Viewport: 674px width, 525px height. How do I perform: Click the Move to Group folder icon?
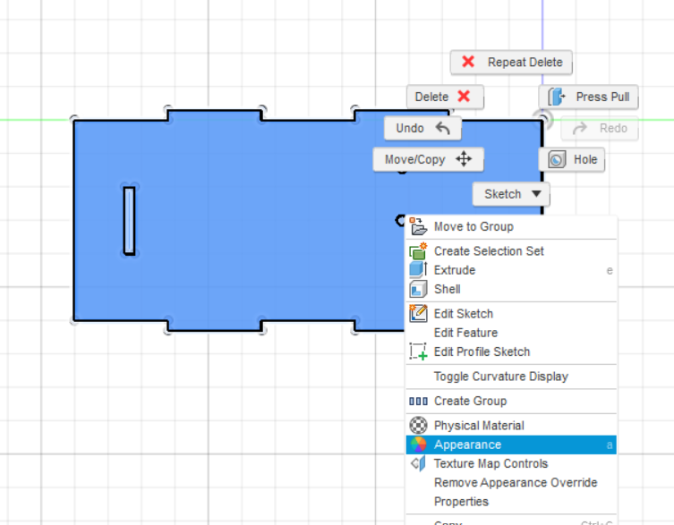point(418,226)
